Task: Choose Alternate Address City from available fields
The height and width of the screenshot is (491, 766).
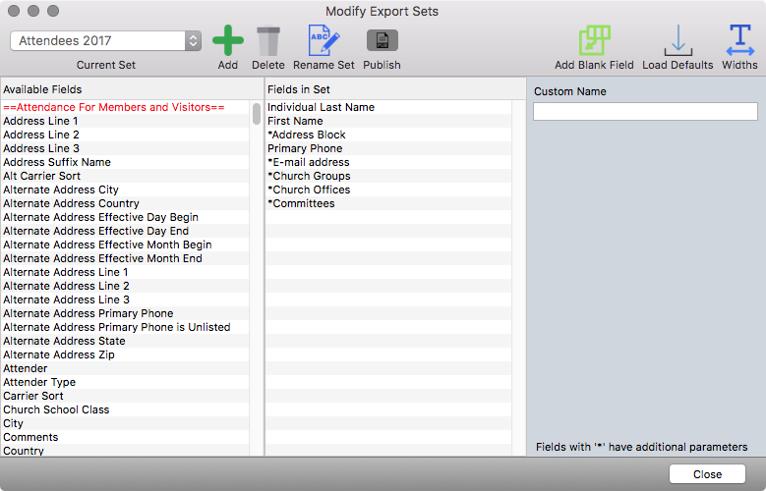Action: (x=61, y=190)
